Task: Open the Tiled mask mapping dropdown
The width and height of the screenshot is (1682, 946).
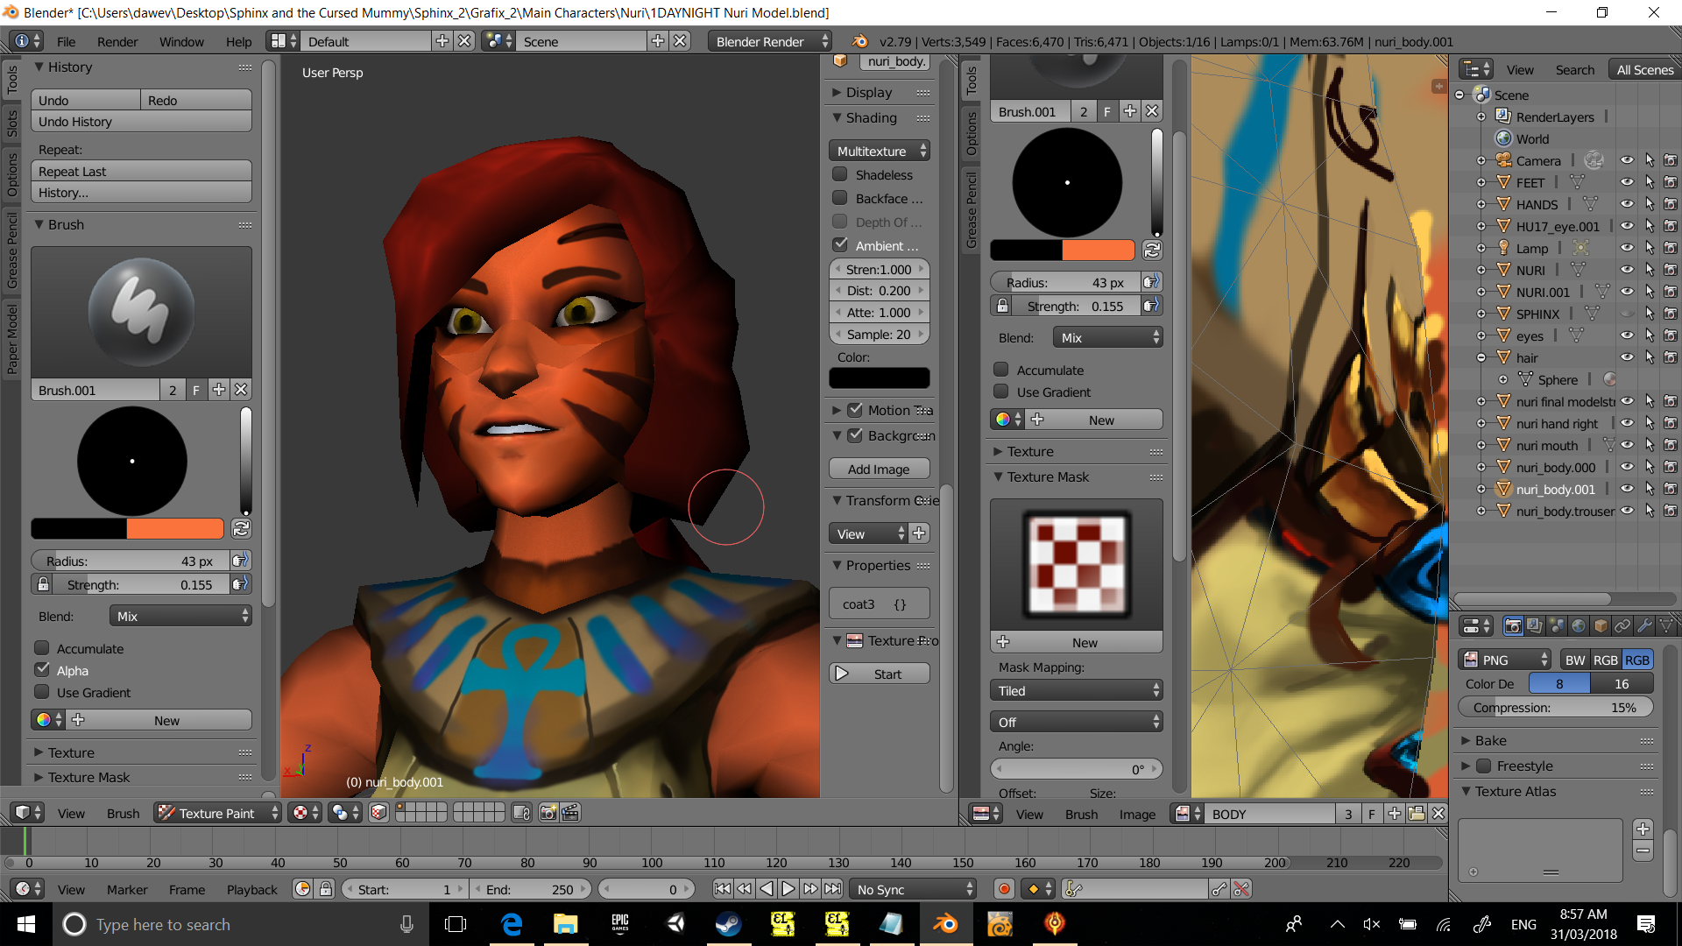Action: coord(1077,690)
